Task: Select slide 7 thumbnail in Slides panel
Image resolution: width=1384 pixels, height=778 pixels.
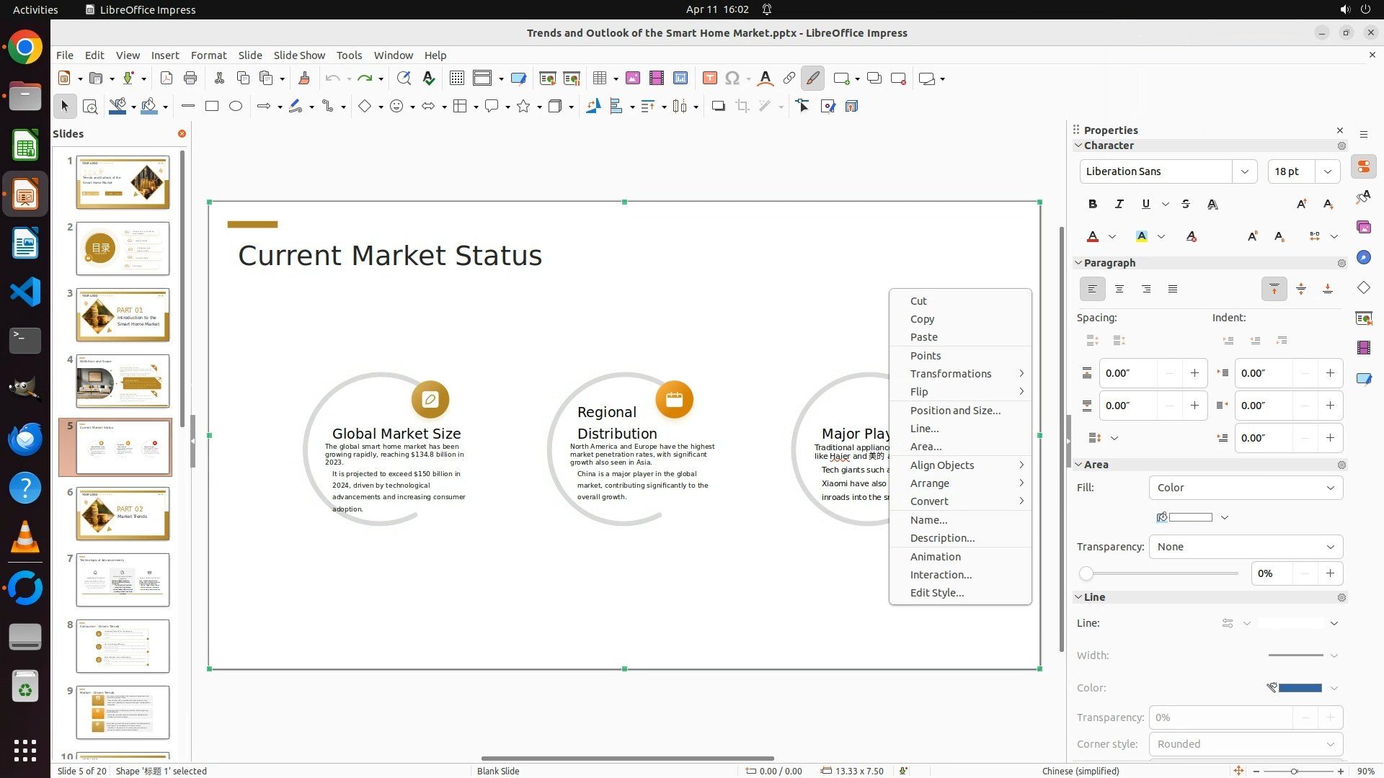Action: [x=123, y=580]
